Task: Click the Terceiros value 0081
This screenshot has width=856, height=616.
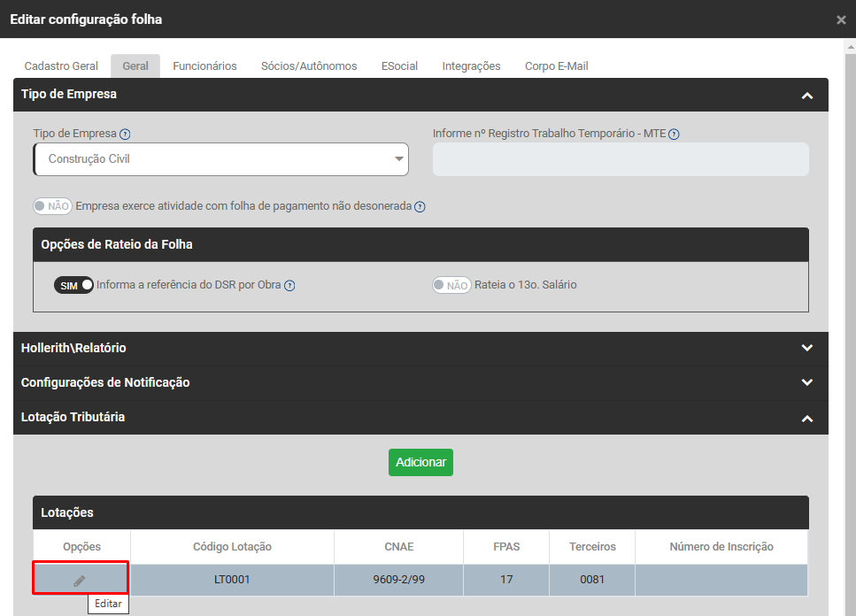Action: pos(592,580)
